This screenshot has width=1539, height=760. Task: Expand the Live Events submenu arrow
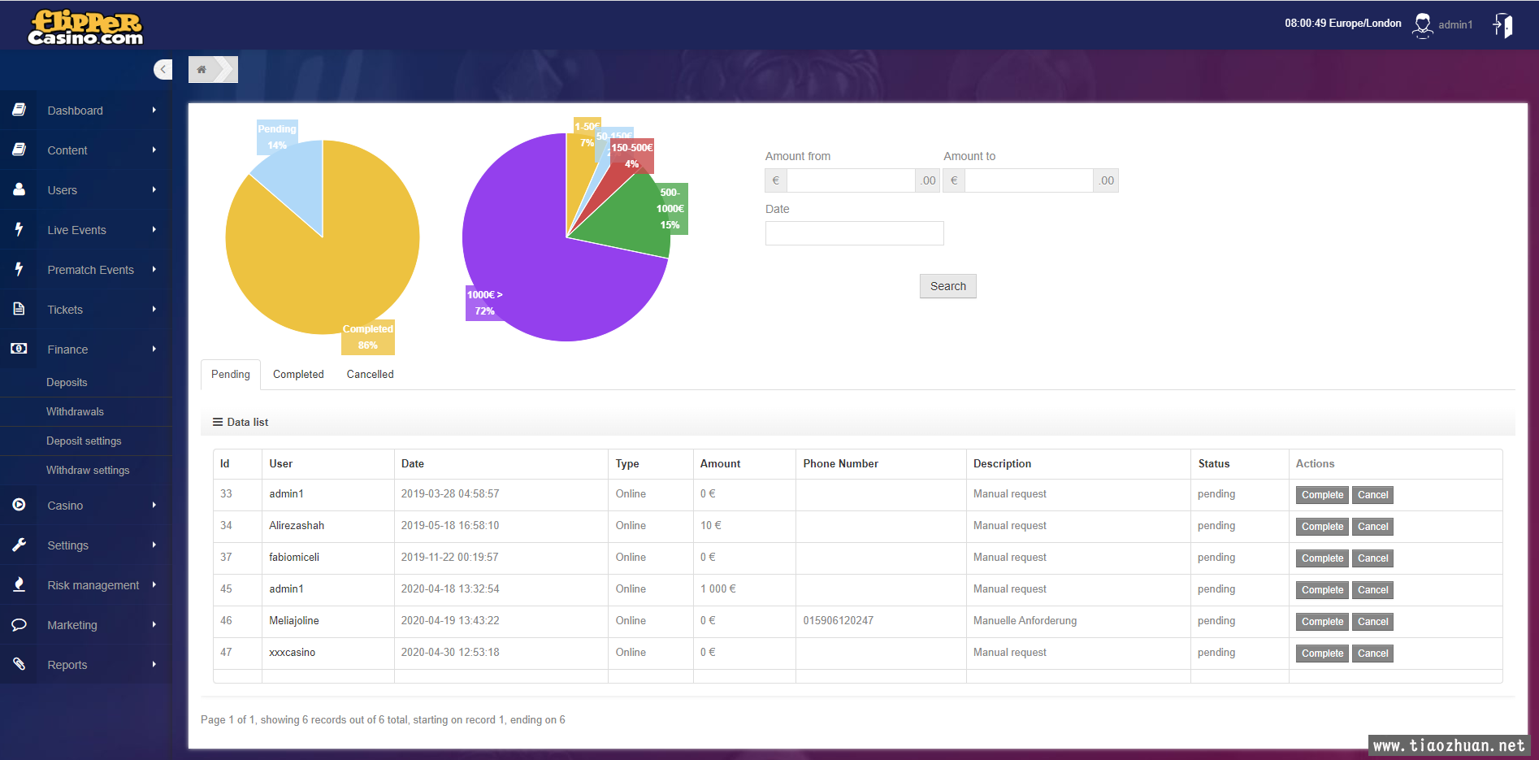click(154, 229)
